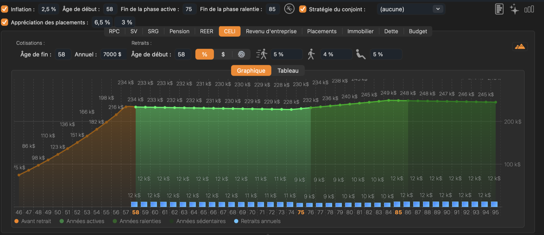Click the Fin de la phase ralentie field
Image resolution: width=544 pixels, height=235 pixels.
[x=272, y=9]
